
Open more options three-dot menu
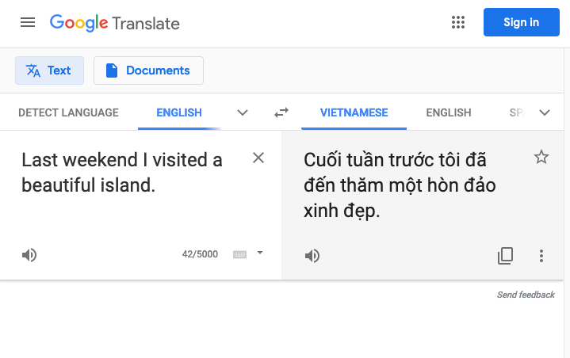coord(541,256)
